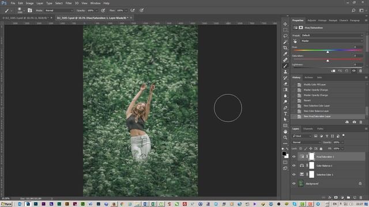
Task: Select the Brush tool in the toolbox
Action: 285,66
